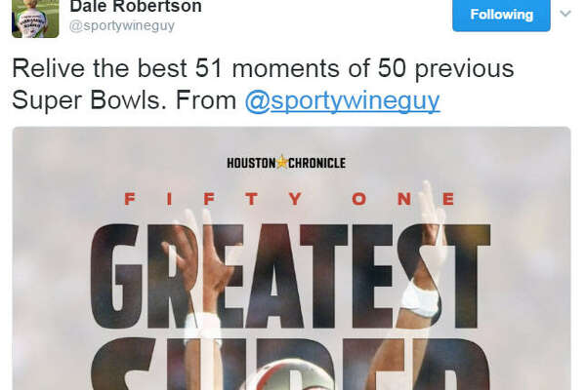
Task: Click the word HOUSTON in the logo
Action: click(x=251, y=163)
